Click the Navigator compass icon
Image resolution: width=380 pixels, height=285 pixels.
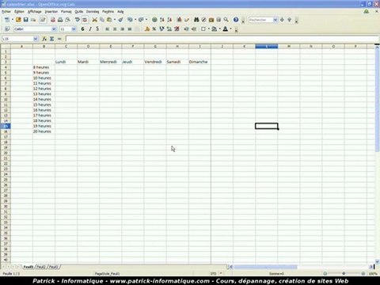(x=203, y=20)
